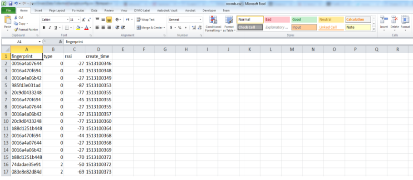Expand the Calibri font name dropdown
This screenshot has height=180, width=413.
[68, 20]
